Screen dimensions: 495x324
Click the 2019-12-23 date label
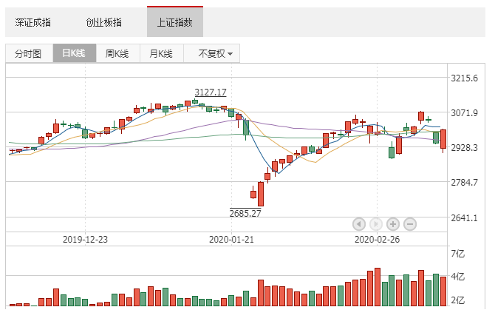tap(85, 239)
